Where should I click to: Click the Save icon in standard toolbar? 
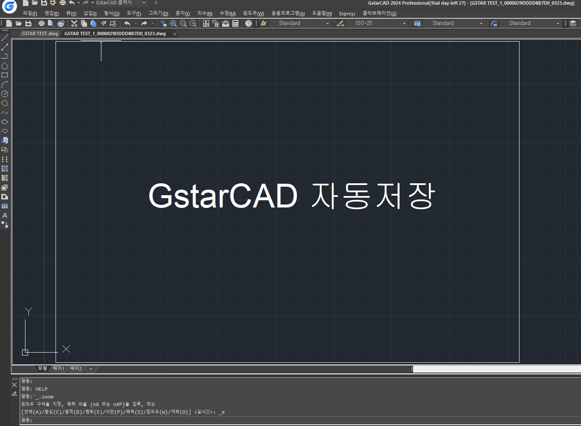click(28, 23)
